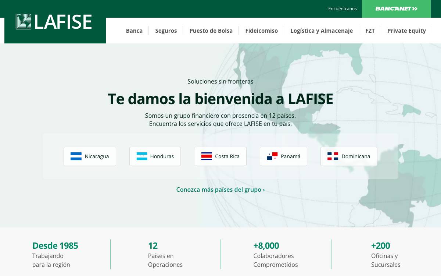441x276 pixels.
Task: Open Logística y Almacenaje section
Action: coord(322,31)
